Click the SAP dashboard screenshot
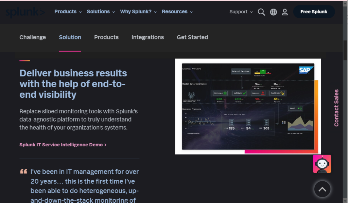Screen dimensions: 348x203 pos(248,106)
